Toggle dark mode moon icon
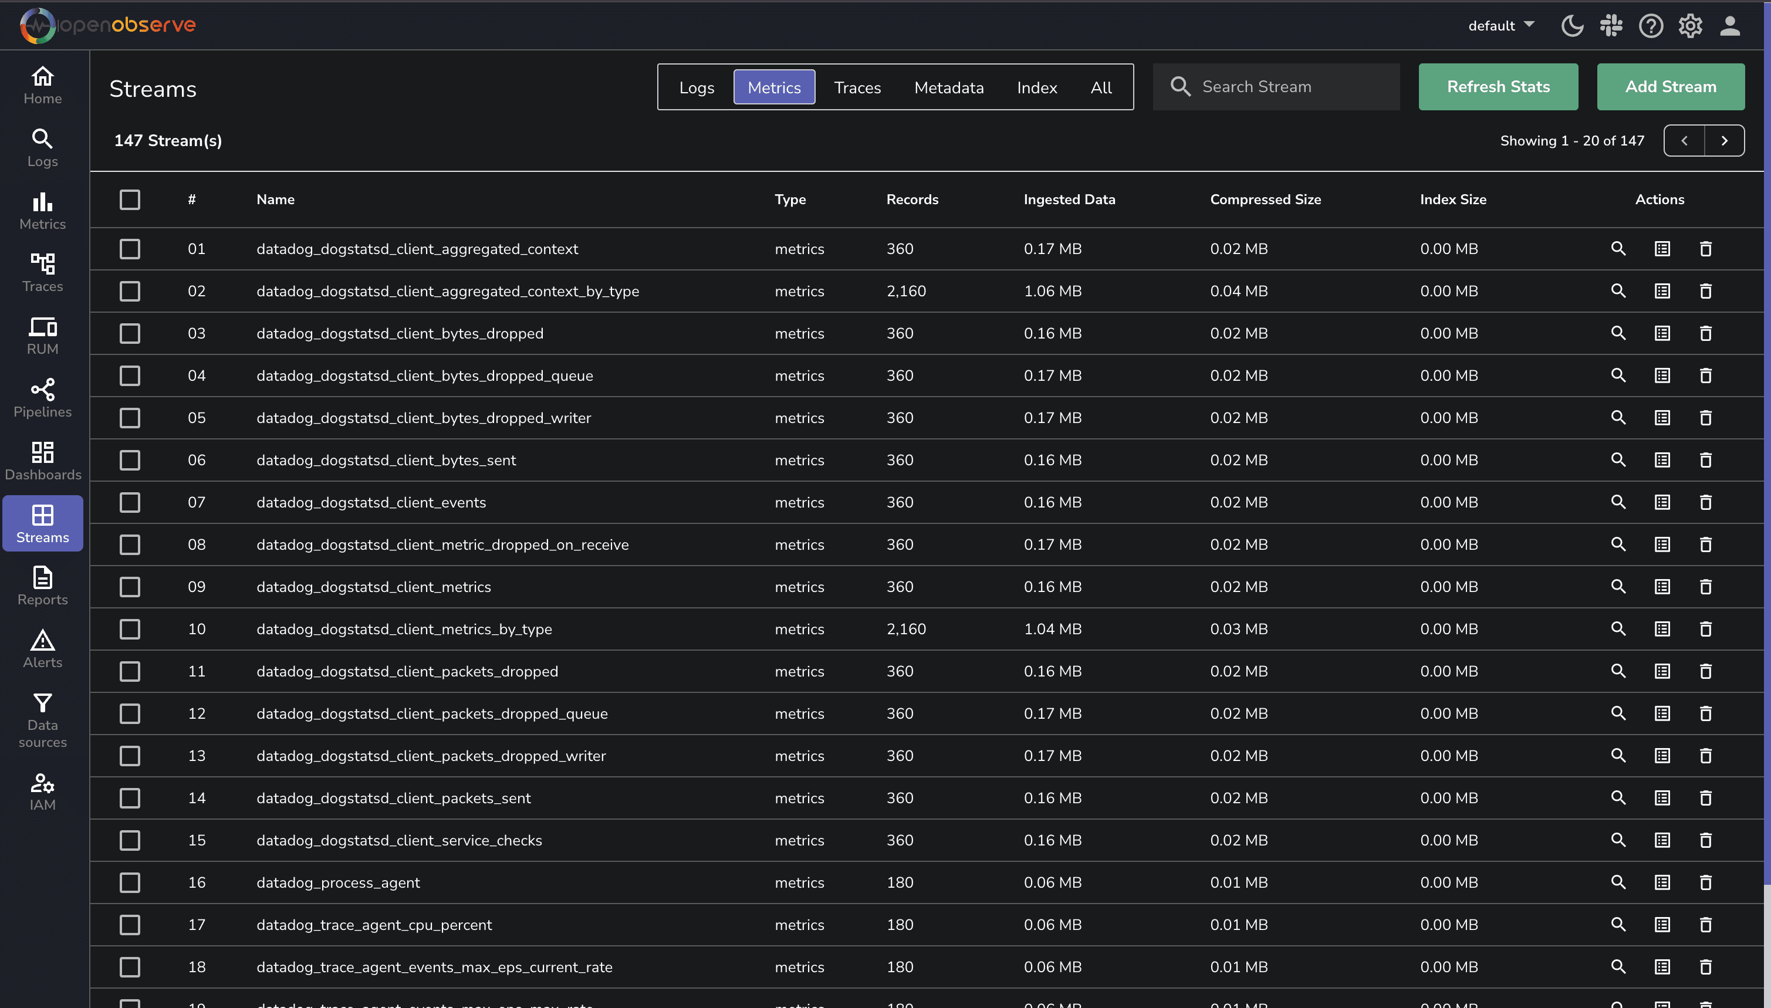1771x1008 pixels. coord(1571,26)
